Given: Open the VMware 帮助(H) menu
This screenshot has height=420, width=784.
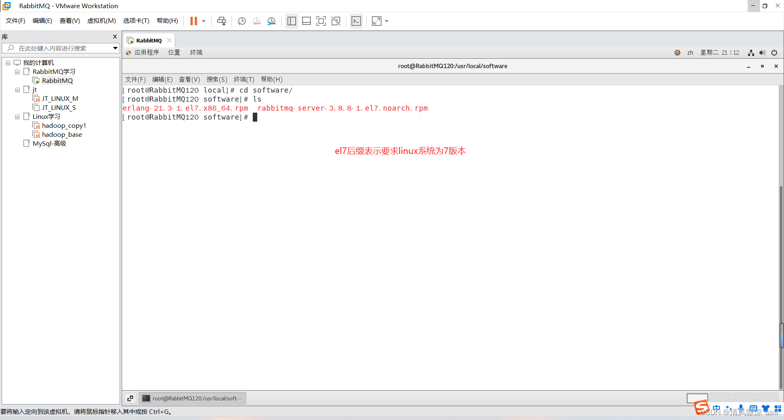Looking at the screenshot, I should [x=167, y=21].
